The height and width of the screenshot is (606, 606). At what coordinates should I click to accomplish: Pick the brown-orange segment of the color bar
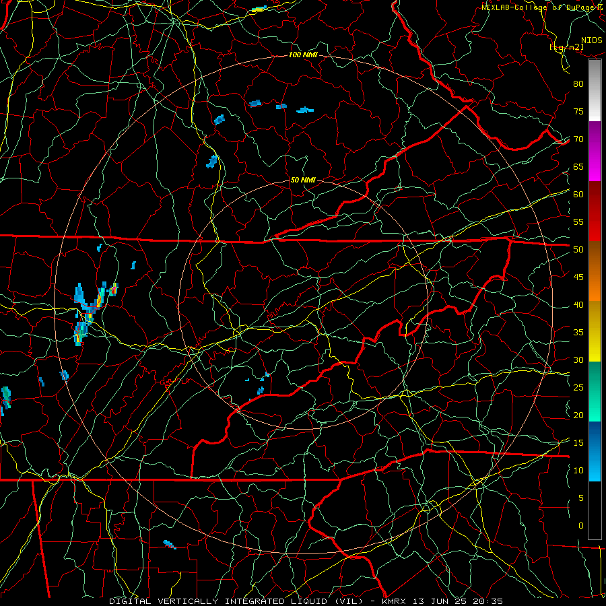tap(595, 271)
